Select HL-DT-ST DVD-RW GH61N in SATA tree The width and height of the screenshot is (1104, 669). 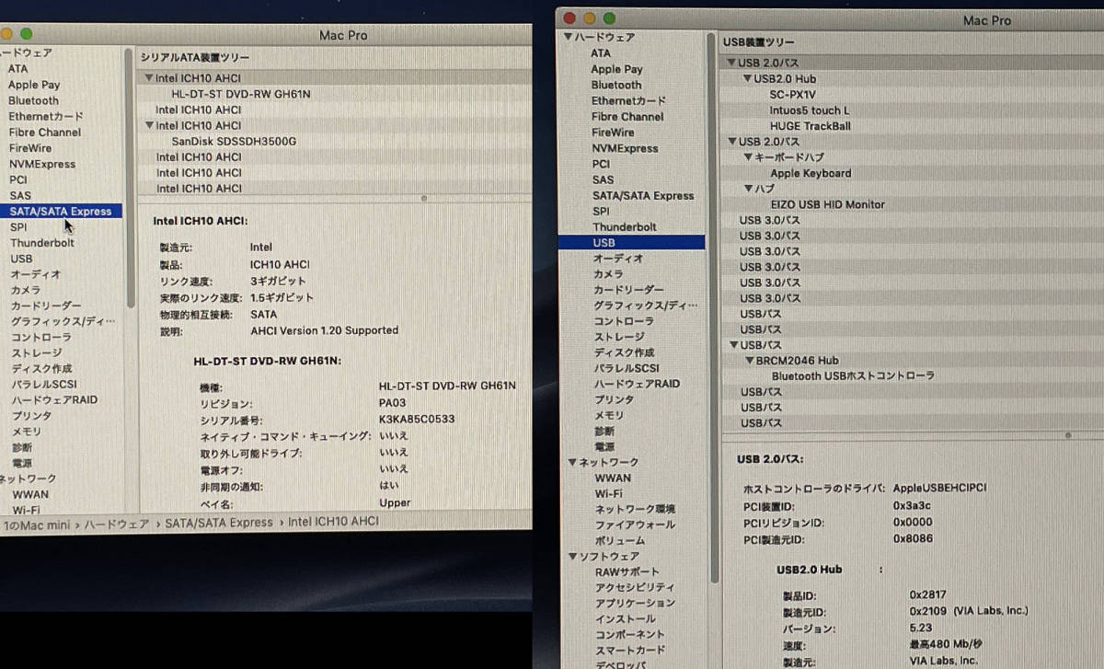(x=241, y=94)
